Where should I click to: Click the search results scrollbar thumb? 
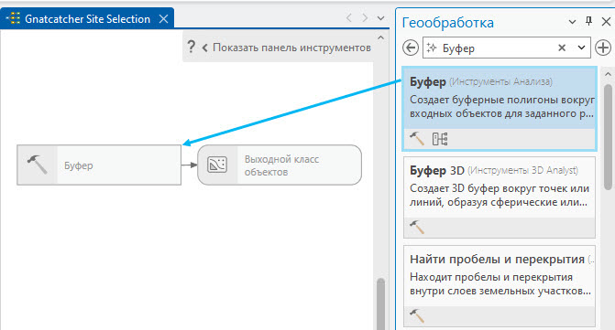point(608,137)
